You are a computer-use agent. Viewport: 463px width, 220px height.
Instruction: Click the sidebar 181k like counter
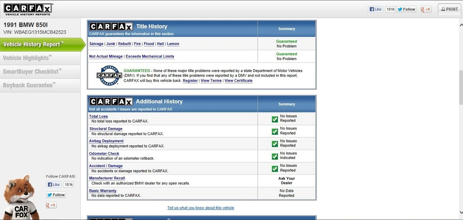69,184
